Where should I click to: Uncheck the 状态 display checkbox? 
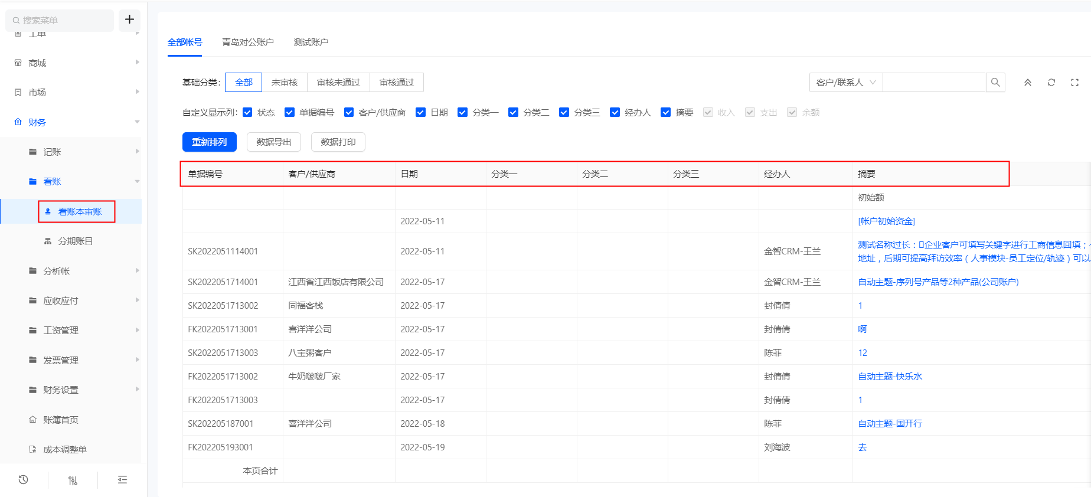pyautogui.click(x=247, y=112)
